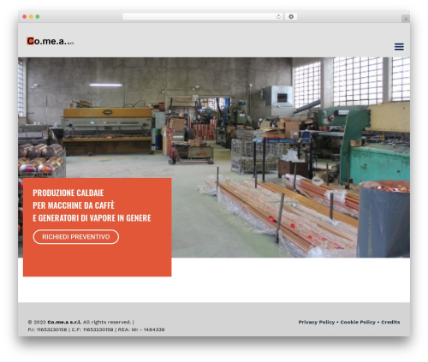The image size is (428, 362).
Task: Close the browser window with red button
Action: click(25, 17)
